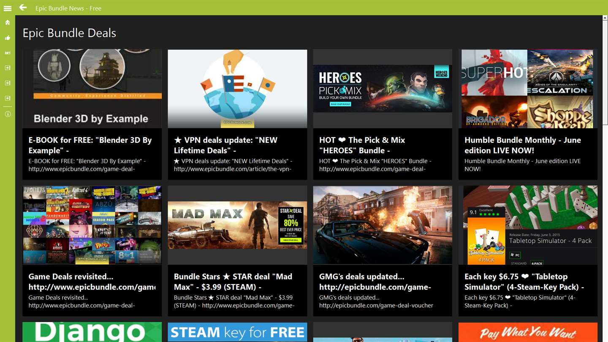Open "HOT The Pick & Mix HEROES Bundle" headline

tap(362, 145)
